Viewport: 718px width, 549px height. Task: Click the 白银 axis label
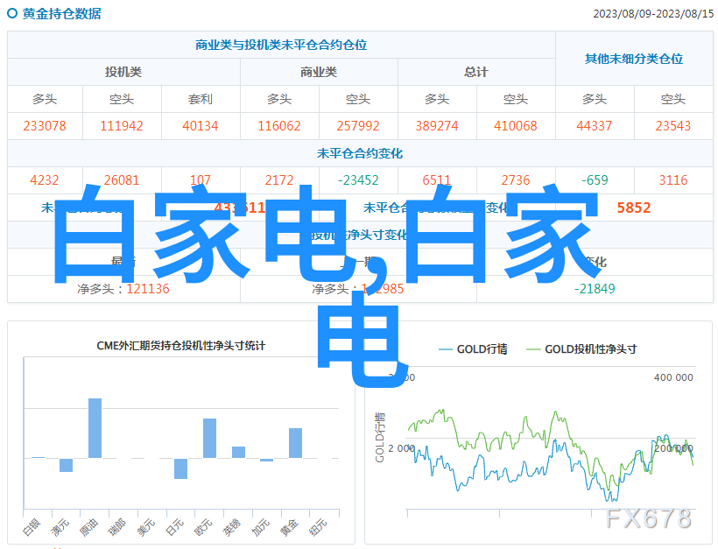(x=32, y=527)
